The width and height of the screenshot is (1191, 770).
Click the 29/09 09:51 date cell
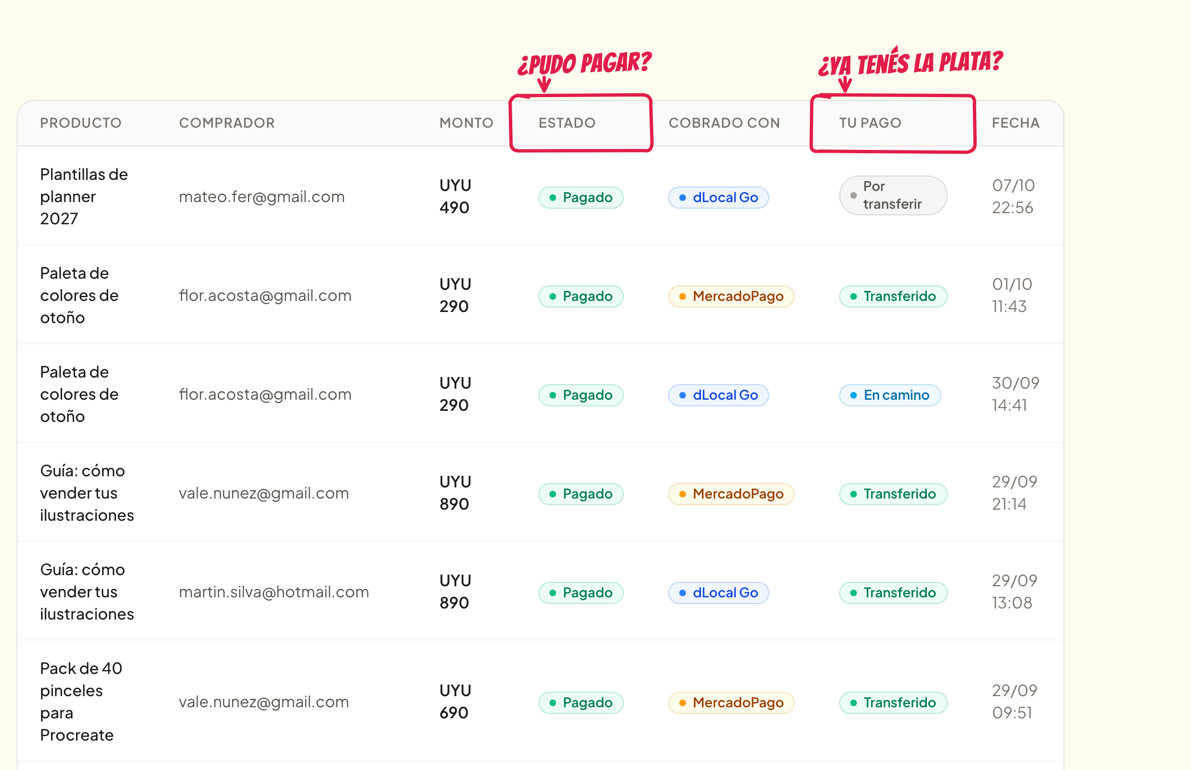pos(1015,702)
